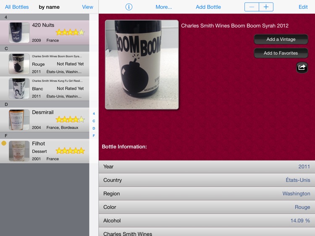Select the Filhot title text

(x=38, y=143)
